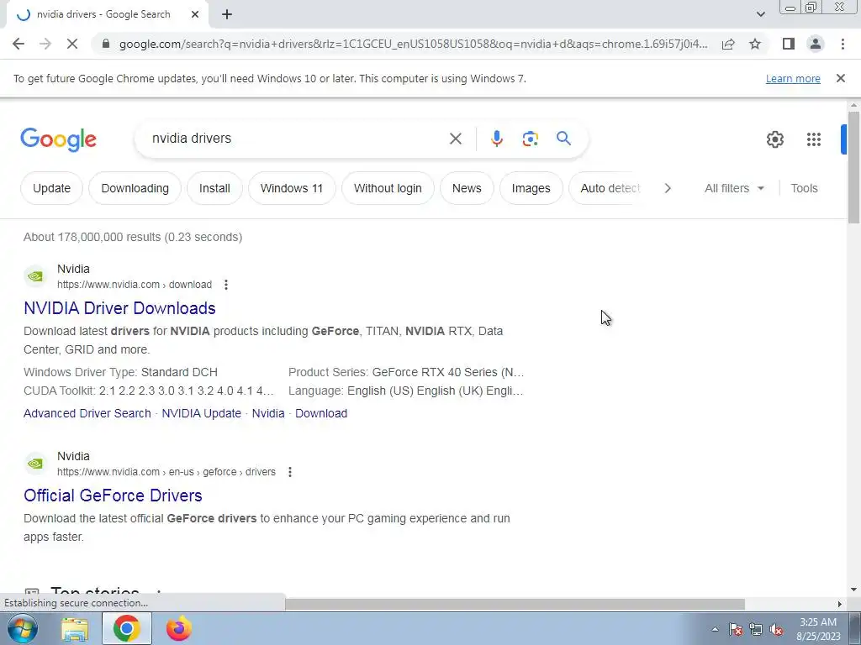Open options for nvidia.com download result
Image resolution: width=861 pixels, height=645 pixels.
point(226,285)
